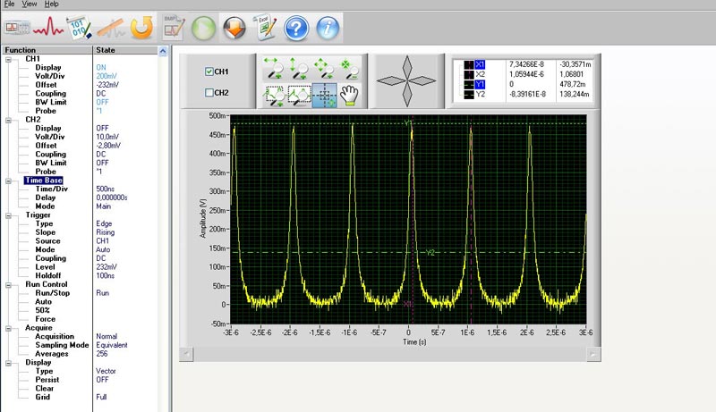Select the zoom both axes tool
Image resolution: width=716 pixels, height=412 pixels.
pyautogui.click(x=324, y=67)
